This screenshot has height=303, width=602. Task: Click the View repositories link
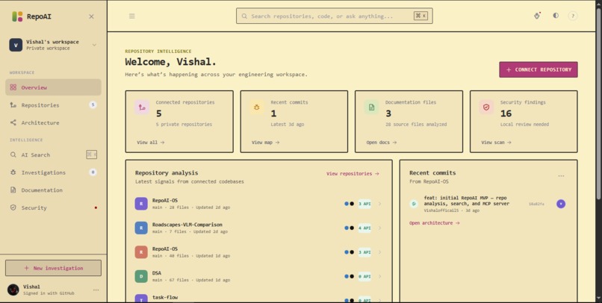353,174
